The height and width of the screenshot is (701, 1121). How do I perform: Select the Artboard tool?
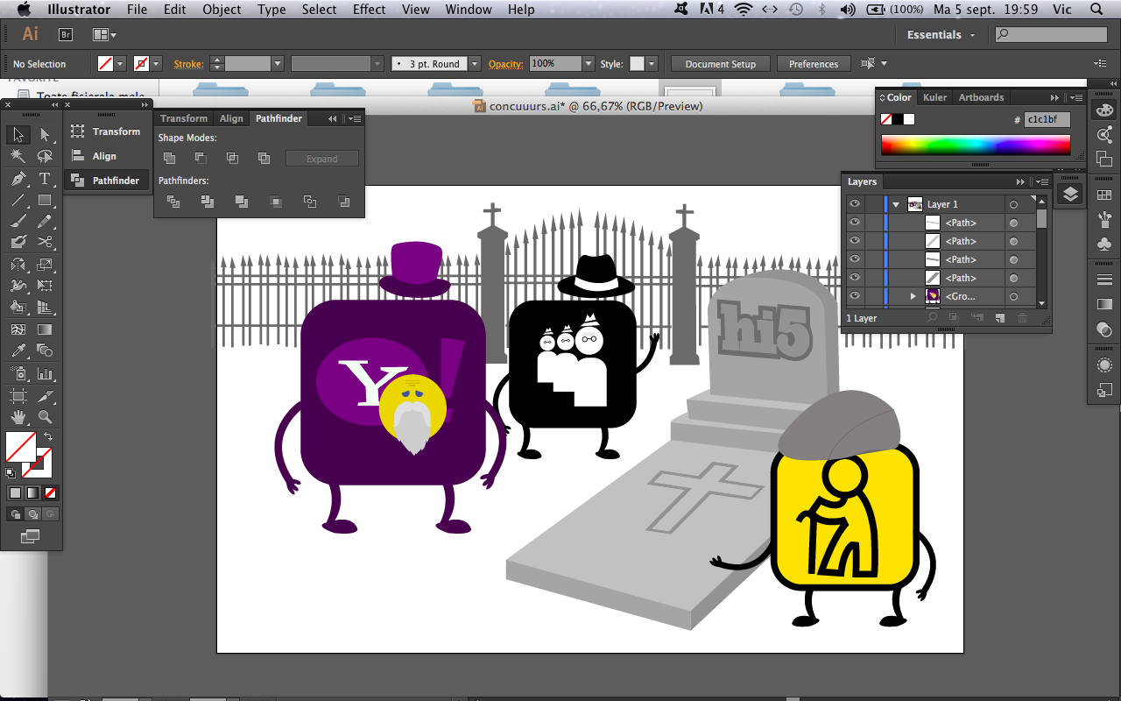[18, 396]
